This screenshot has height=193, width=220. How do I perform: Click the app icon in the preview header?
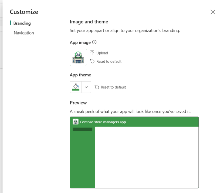pos(76,121)
